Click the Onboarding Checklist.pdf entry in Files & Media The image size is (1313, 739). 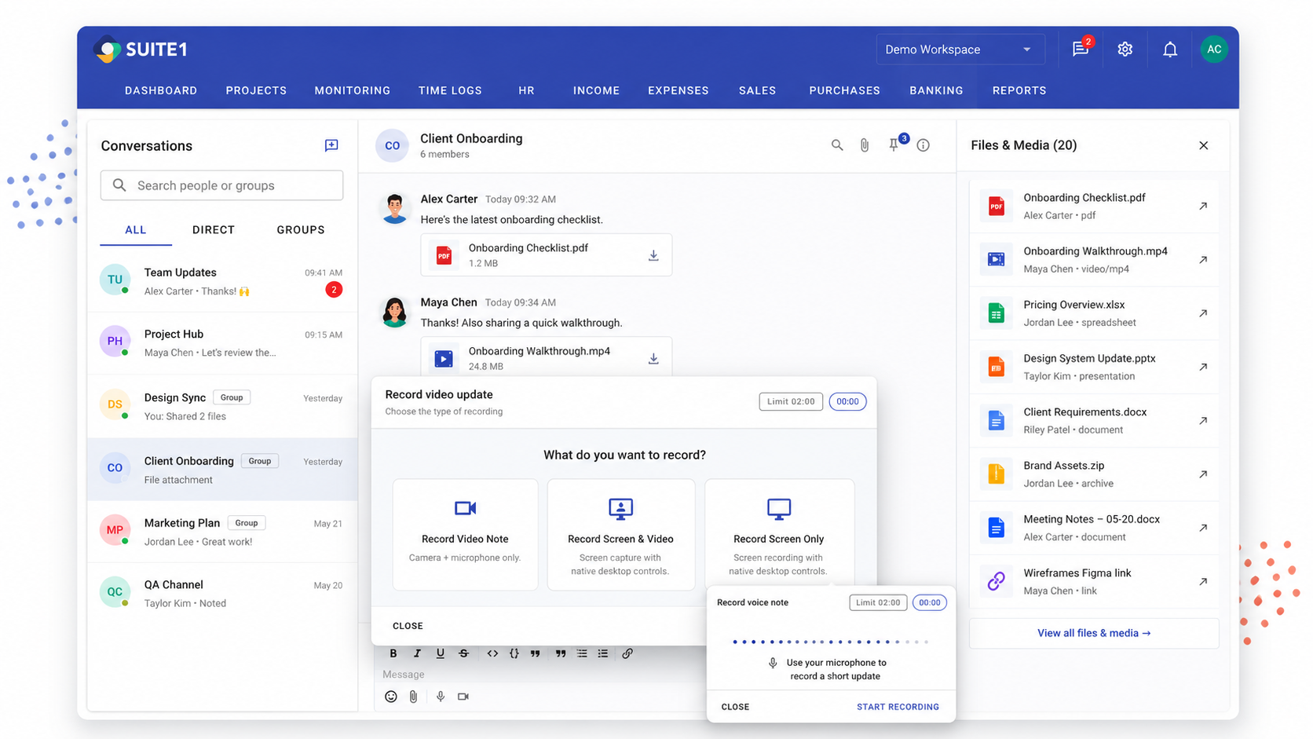1094,206
